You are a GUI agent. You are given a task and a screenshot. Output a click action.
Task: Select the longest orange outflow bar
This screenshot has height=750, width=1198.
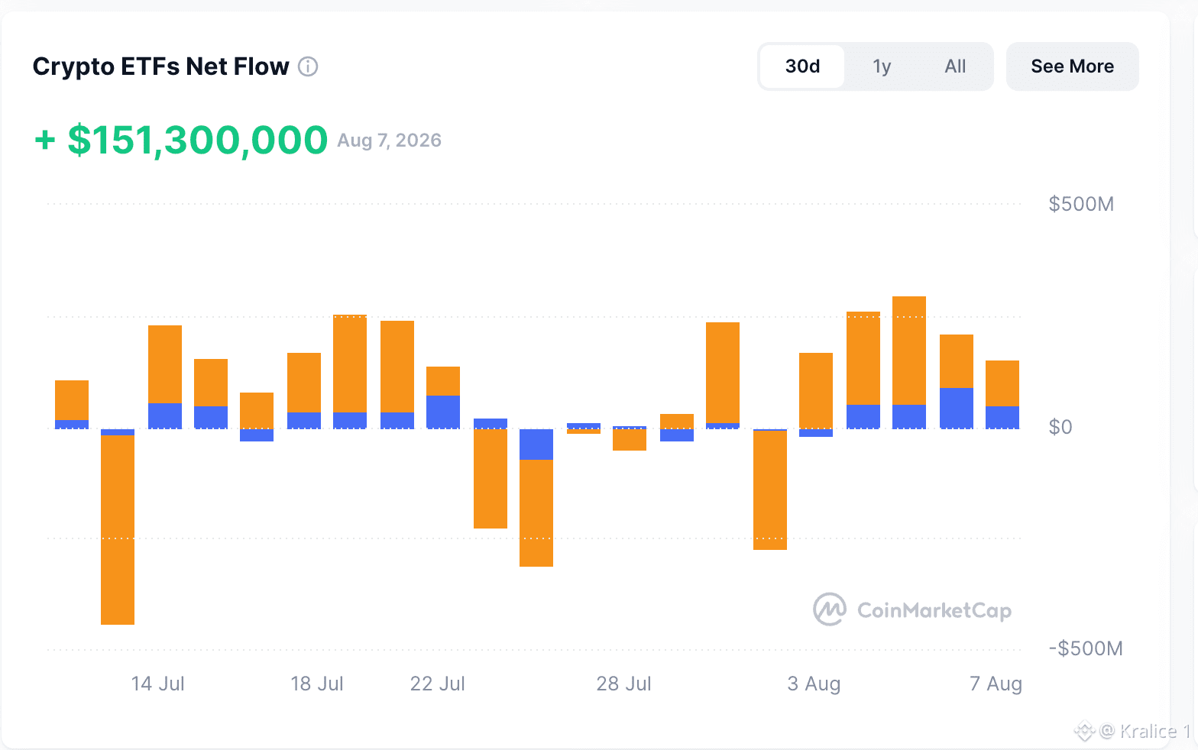118,530
